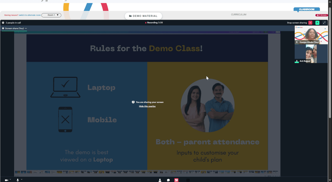Click Gunjan Kindo (You) video tile
This screenshot has height=182, width=332.
(x=311, y=35)
